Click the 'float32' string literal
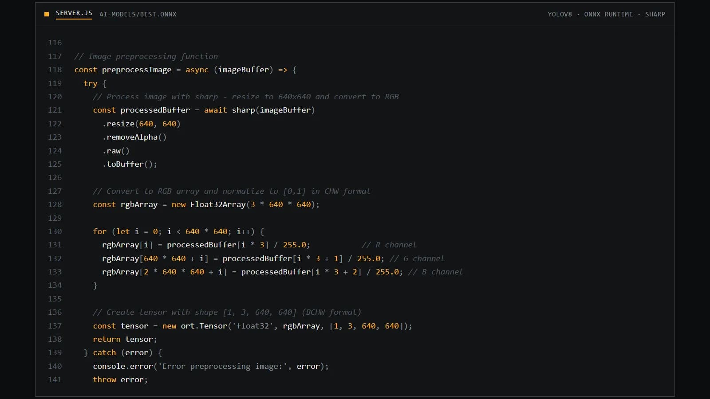Screen dimensions: 710x399 point(253,326)
